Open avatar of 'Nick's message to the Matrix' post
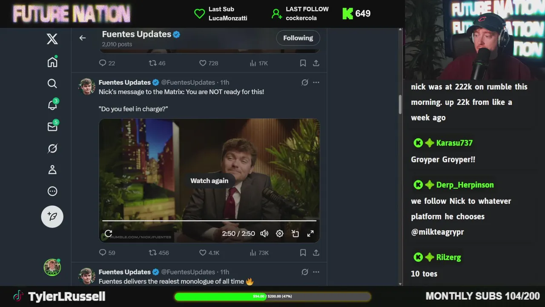This screenshot has width=545, height=307. 87,86
